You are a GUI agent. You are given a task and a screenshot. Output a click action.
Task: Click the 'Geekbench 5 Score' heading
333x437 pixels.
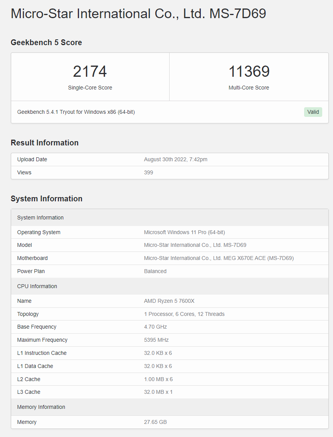click(x=46, y=42)
